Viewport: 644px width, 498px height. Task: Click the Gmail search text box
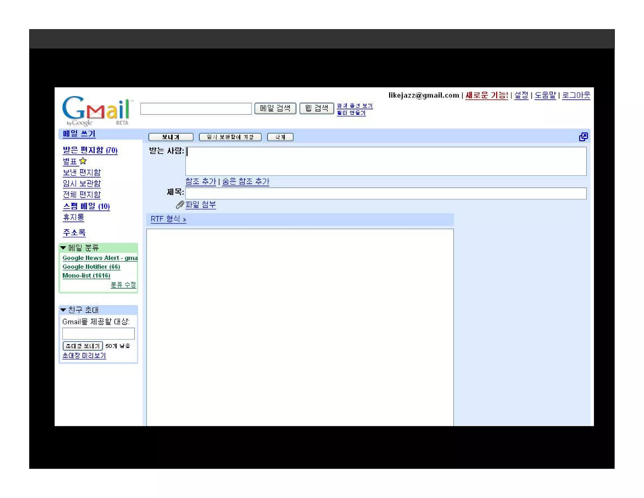point(196,109)
